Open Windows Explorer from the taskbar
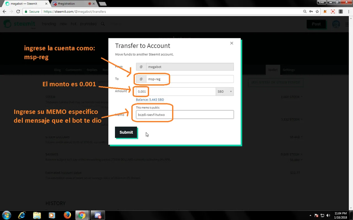 (x=37, y=215)
